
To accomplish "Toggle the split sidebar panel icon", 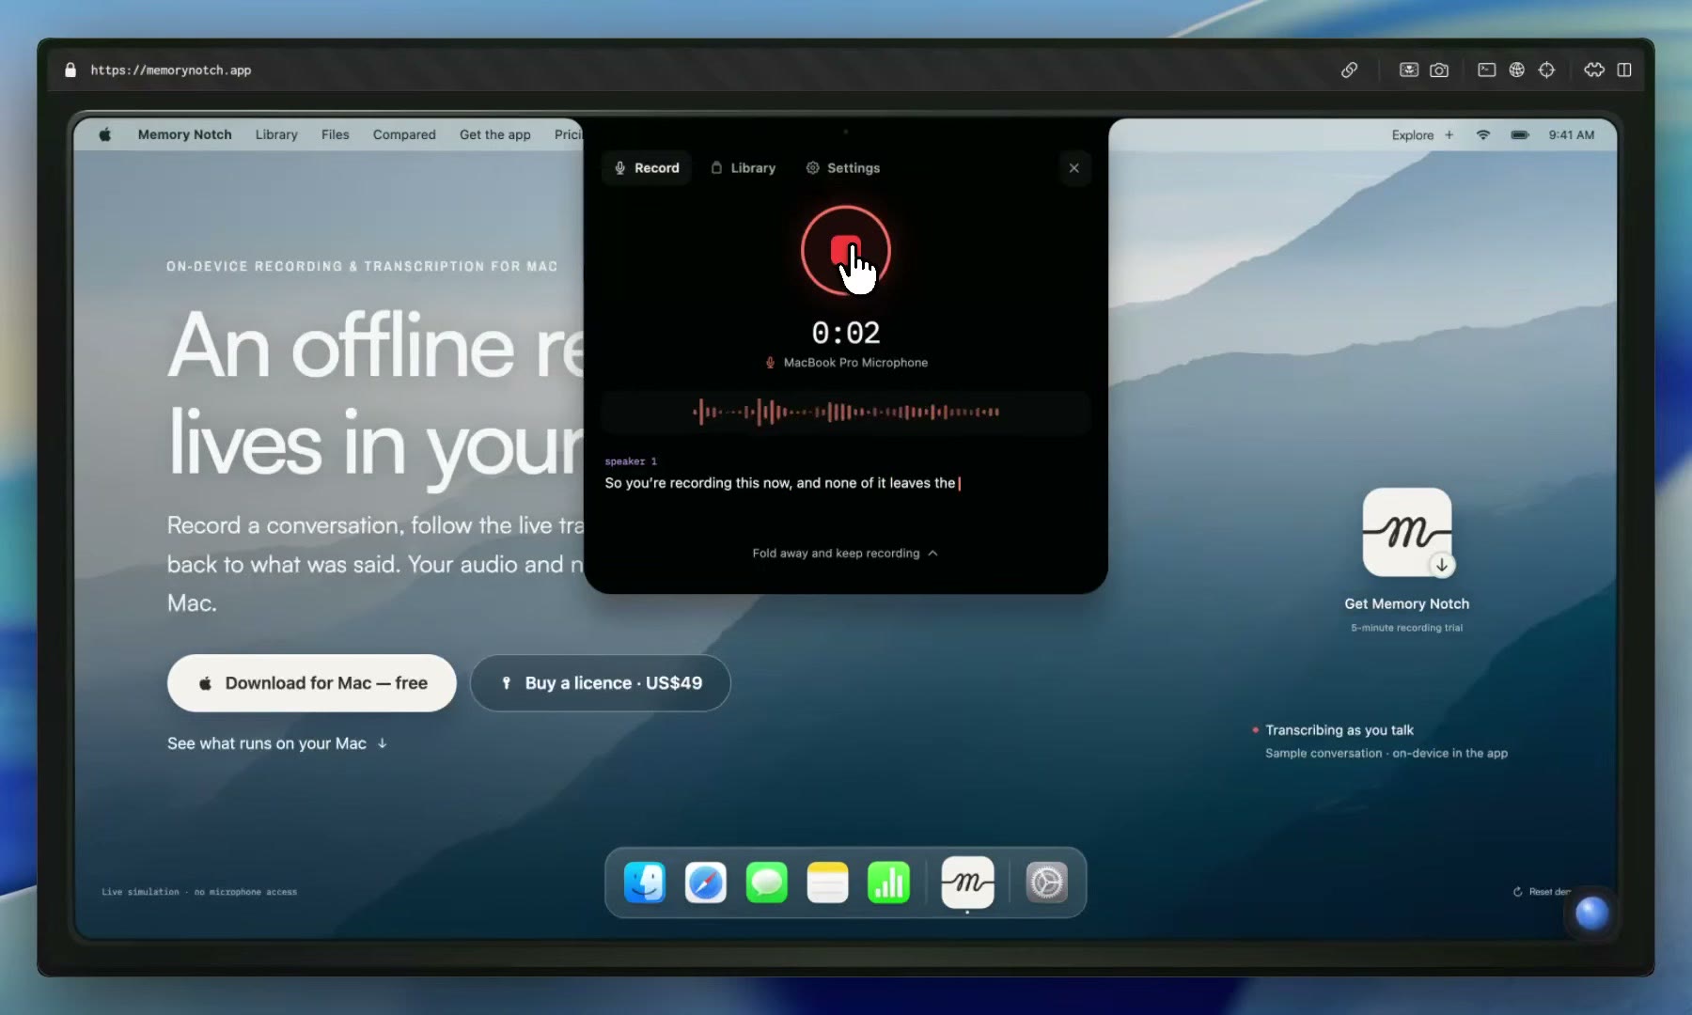I will click(1624, 70).
